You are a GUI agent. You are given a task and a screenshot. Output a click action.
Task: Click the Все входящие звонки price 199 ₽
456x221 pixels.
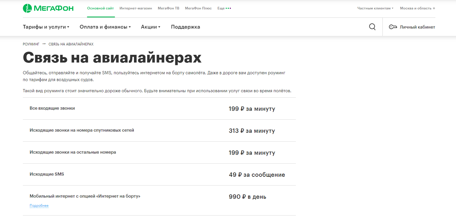click(x=252, y=109)
